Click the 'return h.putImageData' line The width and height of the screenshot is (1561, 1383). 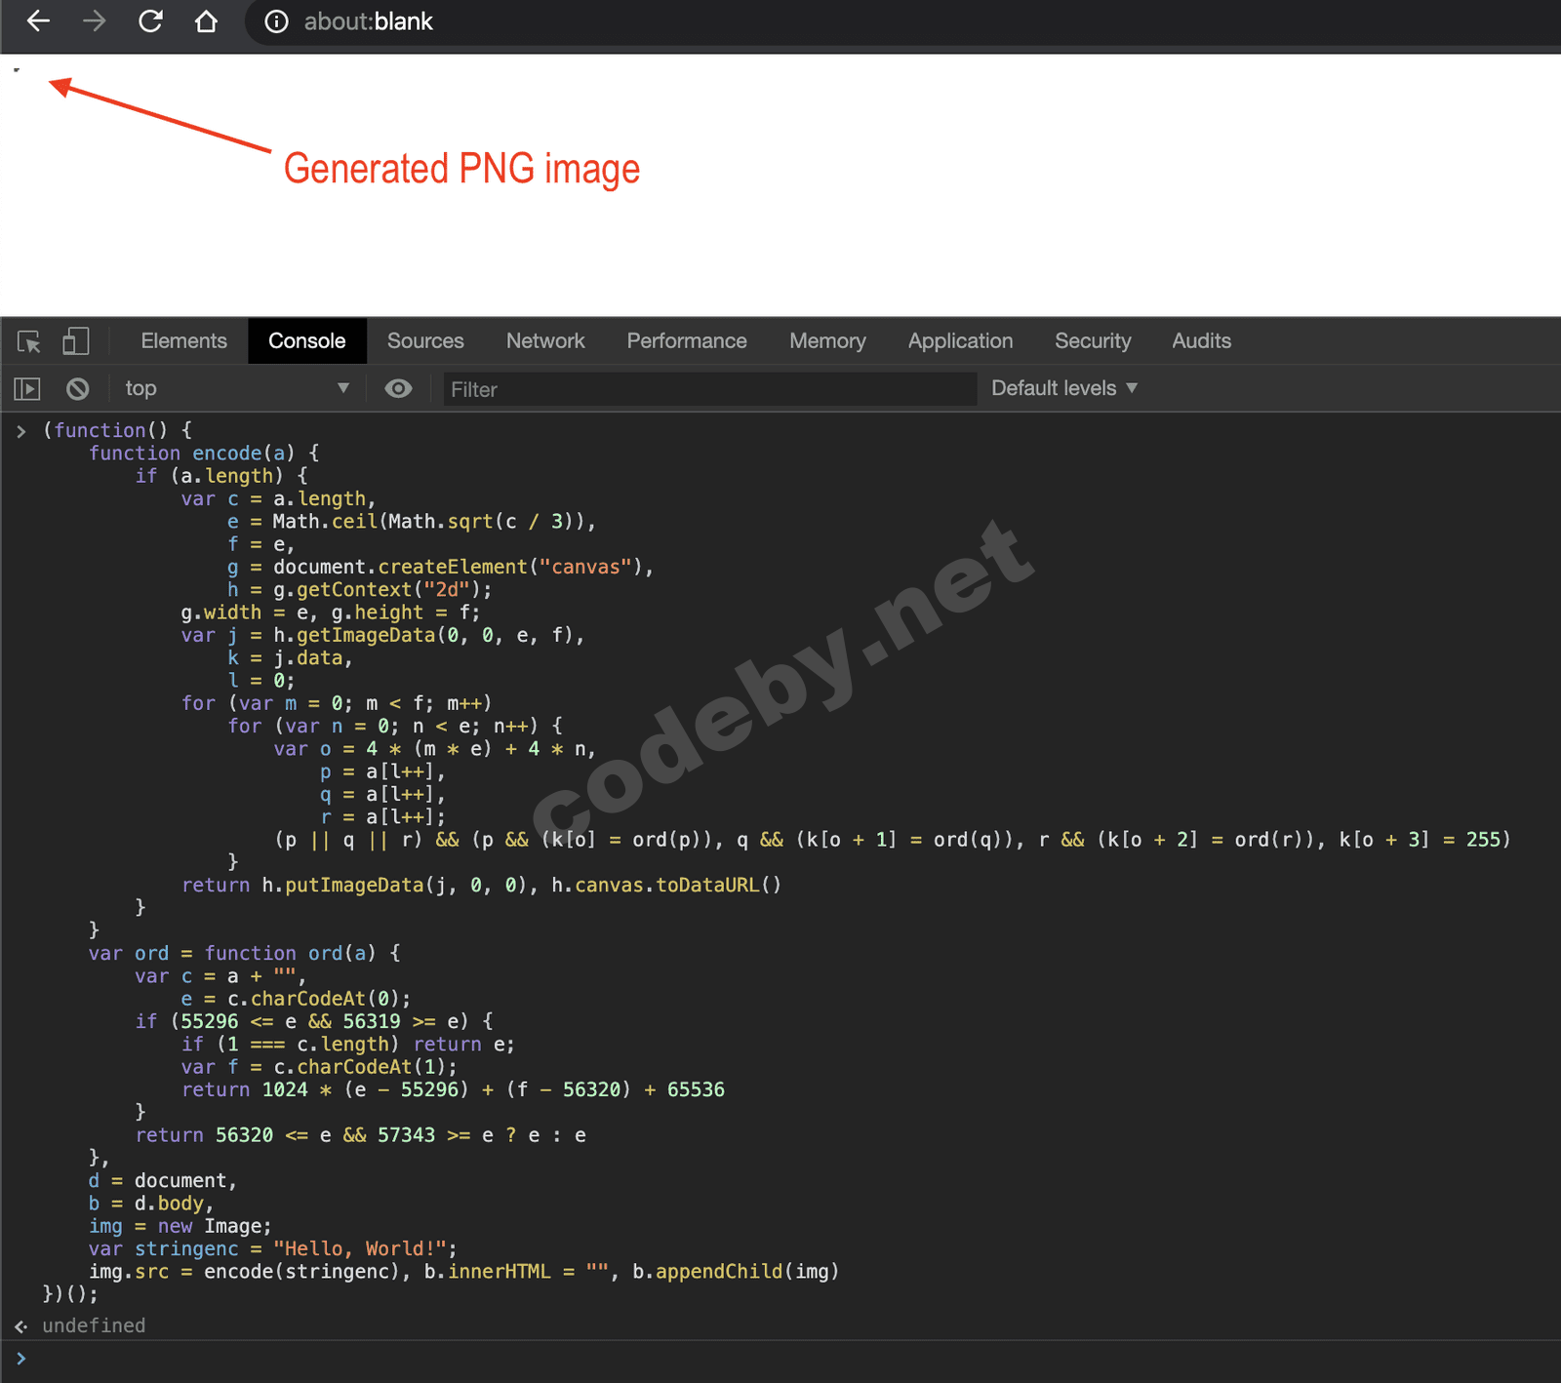tap(481, 885)
